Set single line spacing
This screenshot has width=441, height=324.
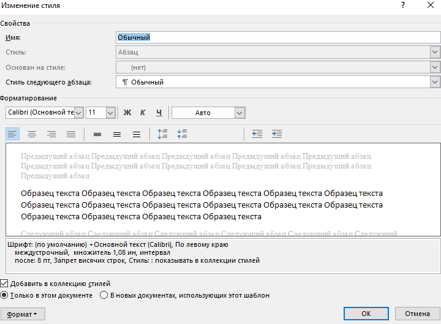(97, 134)
